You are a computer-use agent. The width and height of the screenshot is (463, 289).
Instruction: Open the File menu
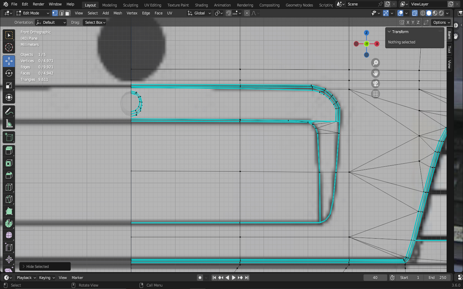tap(14, 4)
